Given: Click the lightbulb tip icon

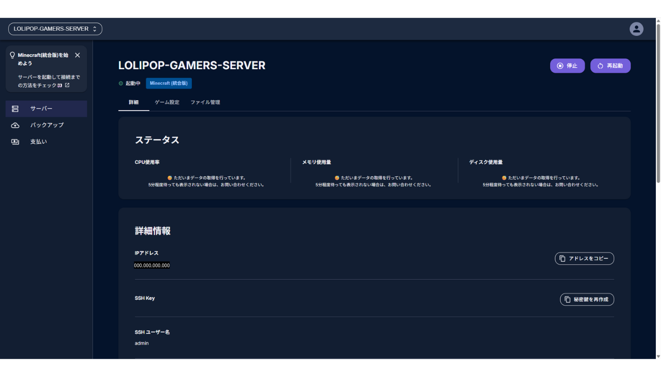Looking at the screenshot, I should (12, 55).
